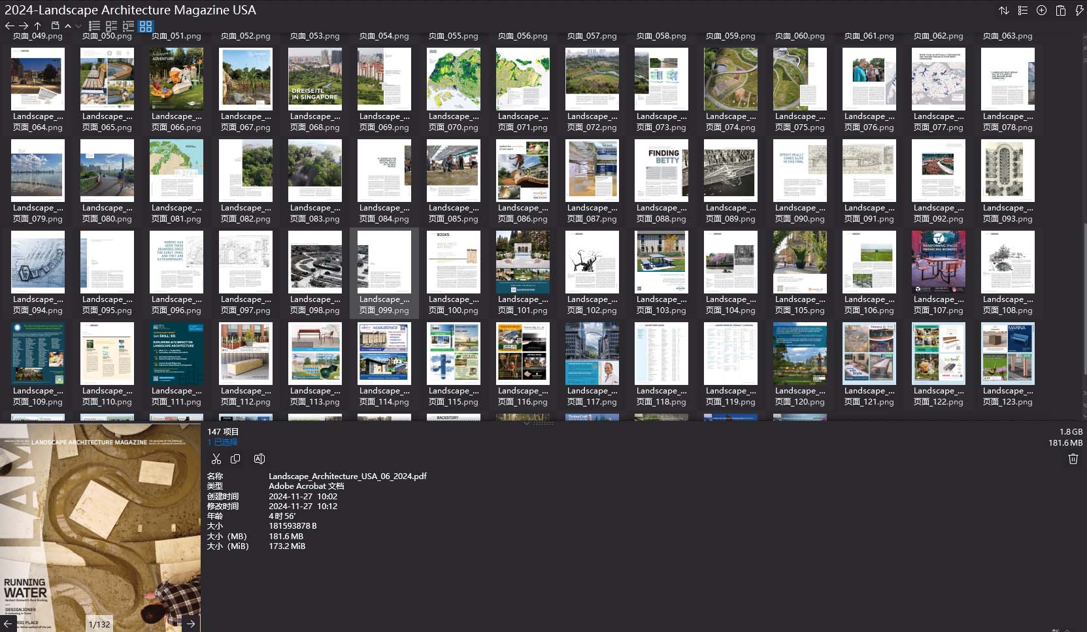Click the upward chevron in the toolbar
The height and width of the screenshot is (632, 1087).
[68, 26]
